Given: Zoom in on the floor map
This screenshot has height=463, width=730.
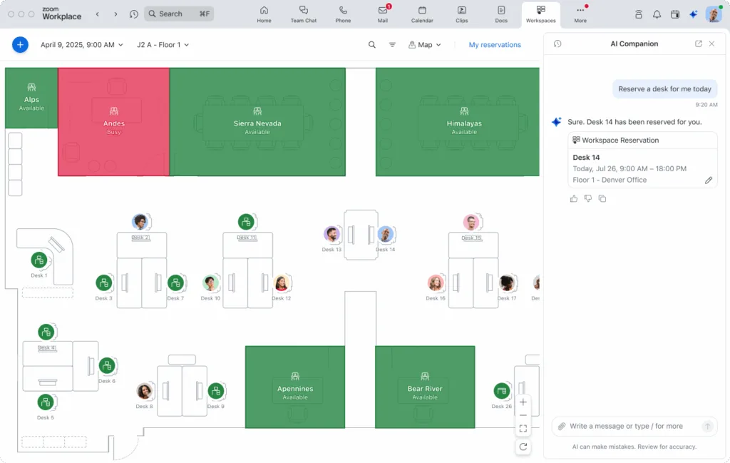Looking at the screenshot, I should (523, 402).
